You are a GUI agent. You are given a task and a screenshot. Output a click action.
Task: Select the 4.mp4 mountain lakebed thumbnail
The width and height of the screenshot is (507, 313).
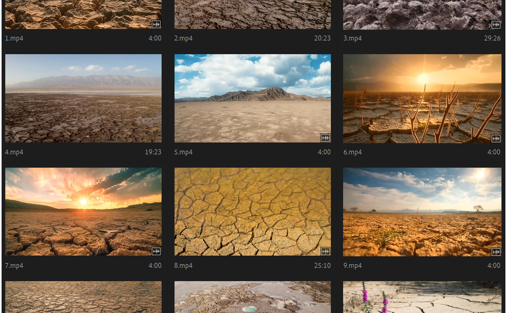click(83, 98)
